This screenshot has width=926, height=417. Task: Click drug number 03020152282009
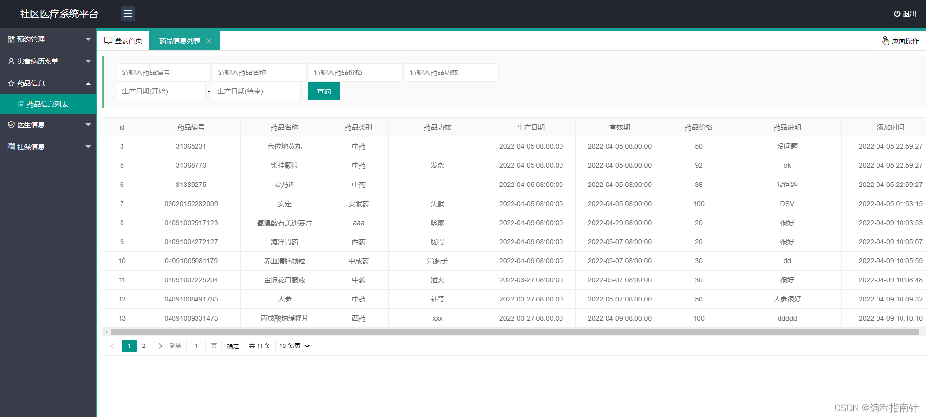pyautogui.click(x=191, y=204)
